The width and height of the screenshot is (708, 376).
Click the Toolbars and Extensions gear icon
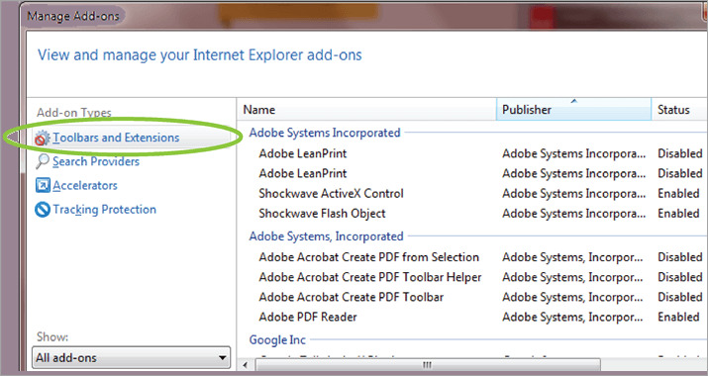coord(42,139)
